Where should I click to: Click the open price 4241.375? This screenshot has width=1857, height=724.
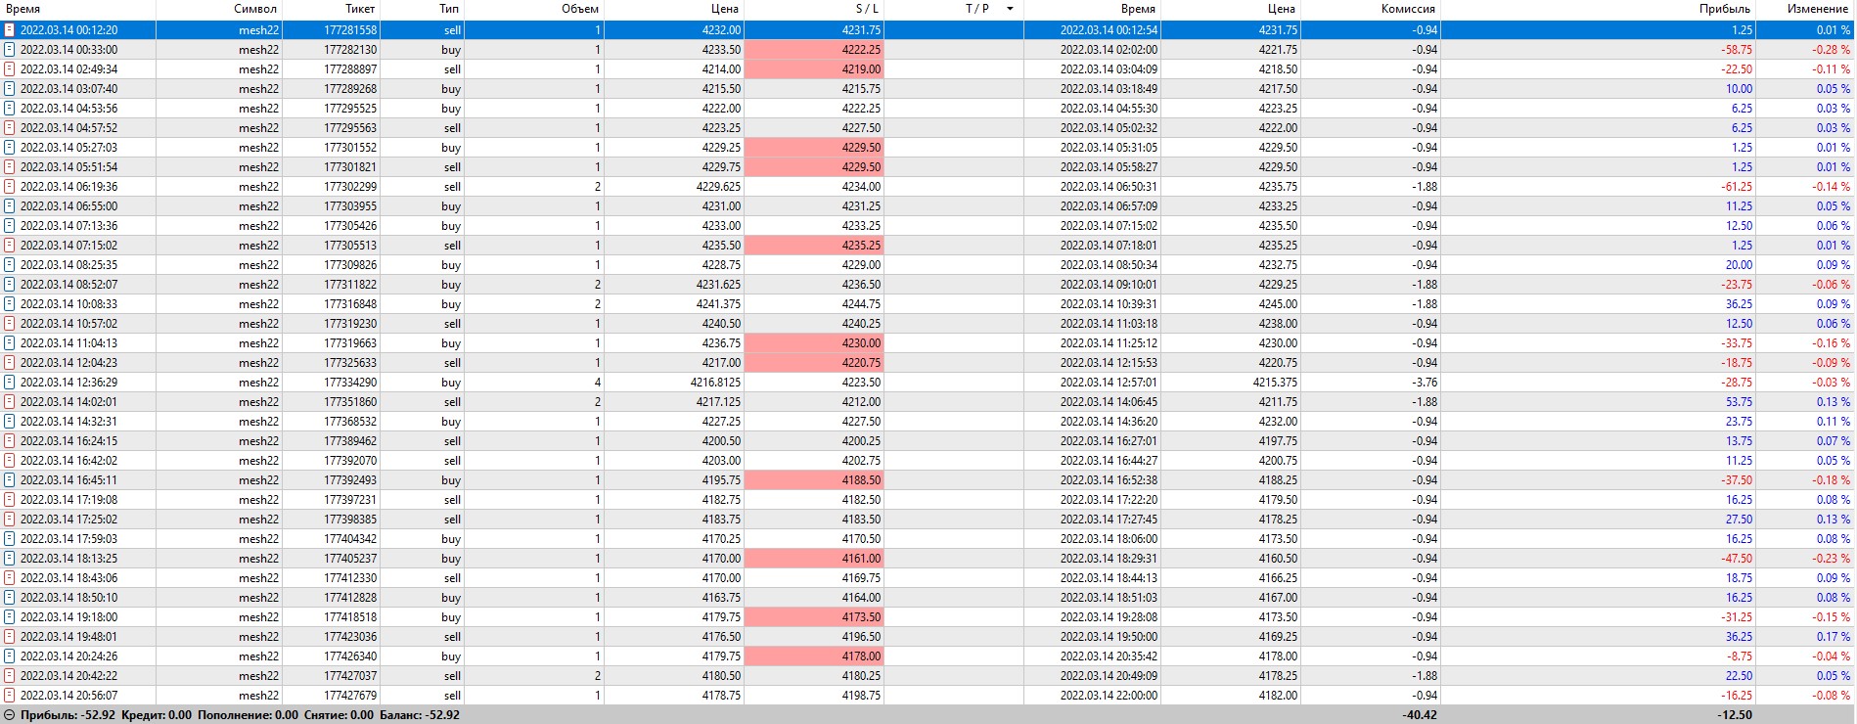pyautogui.click(x=718, y=304)
